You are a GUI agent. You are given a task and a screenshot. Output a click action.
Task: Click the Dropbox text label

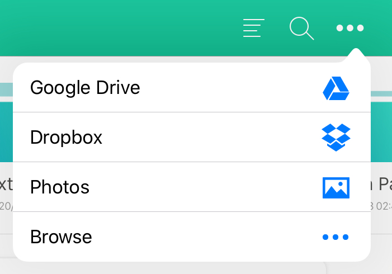pos(66,138)
